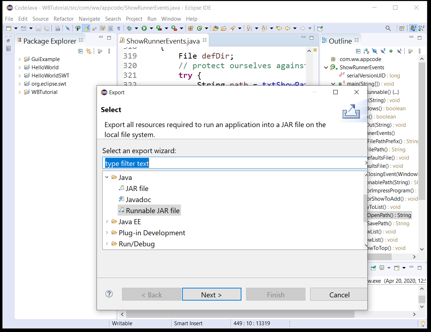Click Collapse All in Package Explorer
This screenshot has height=332, width=431.
[80, 51]
